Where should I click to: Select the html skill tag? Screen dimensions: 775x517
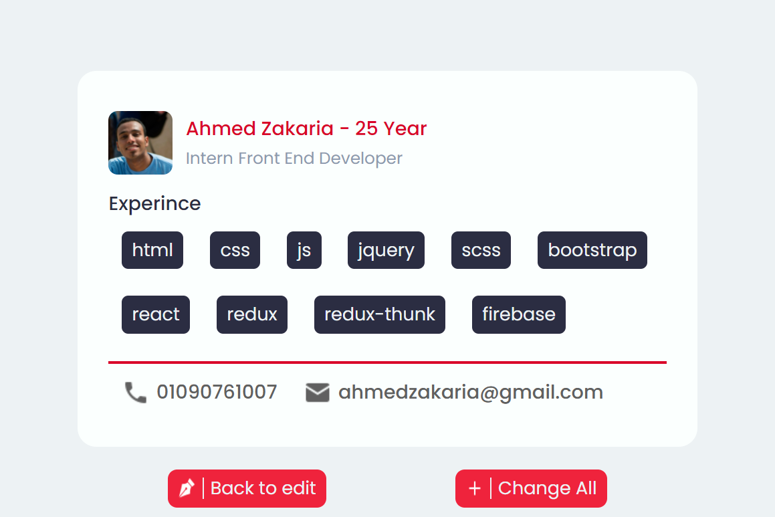point(152,250)
